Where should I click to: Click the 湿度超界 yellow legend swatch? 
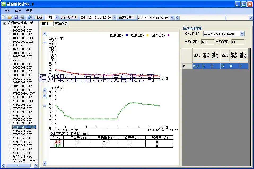[x=148, y=35]
